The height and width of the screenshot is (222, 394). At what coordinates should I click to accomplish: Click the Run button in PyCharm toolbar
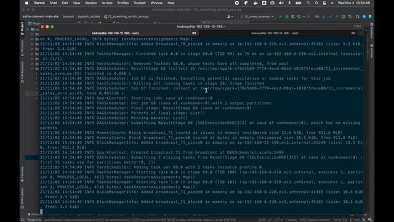coord(281,17)
